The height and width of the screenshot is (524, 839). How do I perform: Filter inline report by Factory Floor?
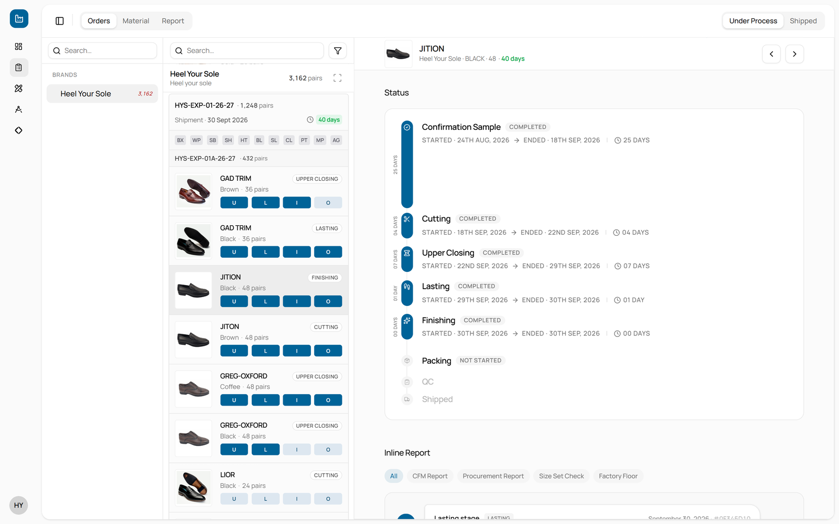pos(618,476)
